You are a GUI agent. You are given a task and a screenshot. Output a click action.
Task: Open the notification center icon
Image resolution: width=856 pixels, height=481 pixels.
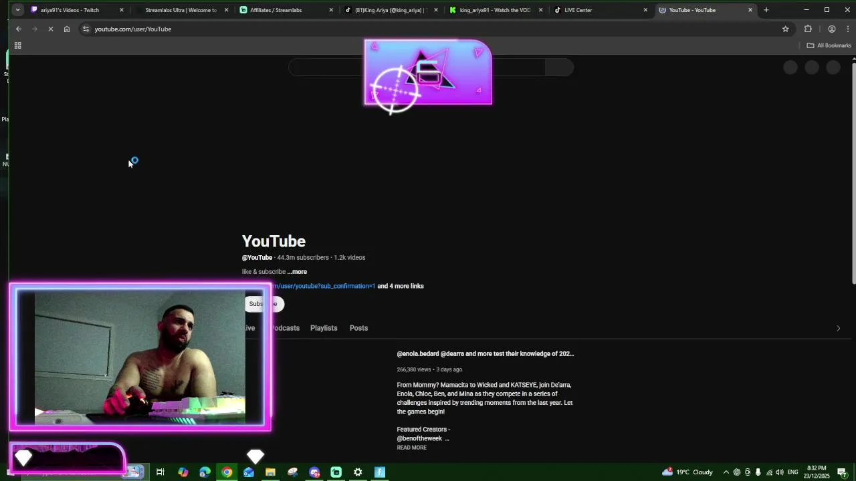tap(842, 472)
